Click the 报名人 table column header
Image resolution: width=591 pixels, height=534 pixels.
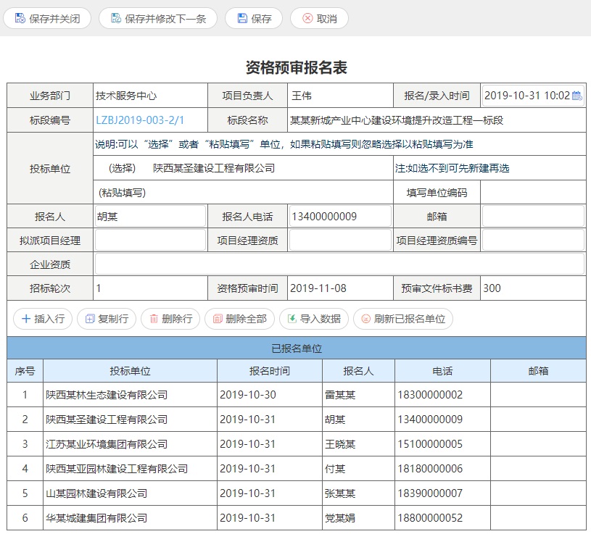pyautogui.click(x=358, y=371)
